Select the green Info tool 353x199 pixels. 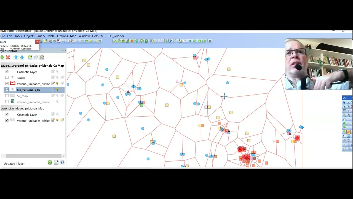point(344,123)
